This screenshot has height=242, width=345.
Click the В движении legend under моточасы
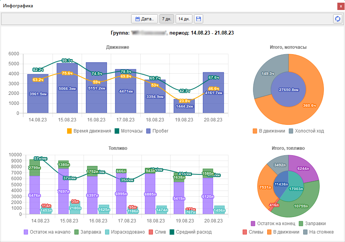pyautogui.click(x=268, y=131)
